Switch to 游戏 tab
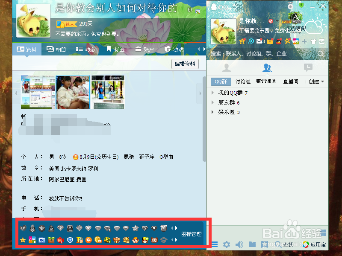 click(x=174, y=49)
